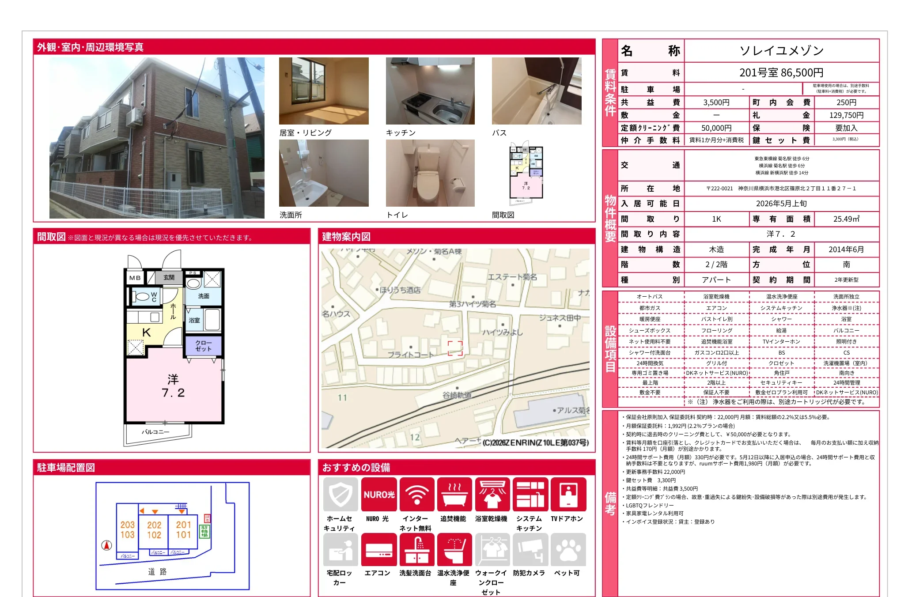Screen dimensions: 908x597
Task: Click the heated toilet seat icon
Action: [x=454, y=549]
